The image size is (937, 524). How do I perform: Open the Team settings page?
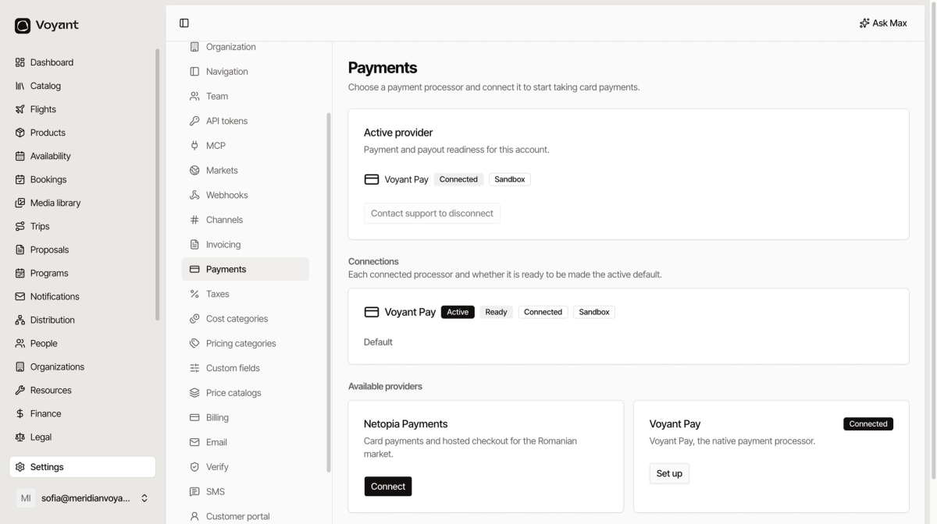[245, 97]
